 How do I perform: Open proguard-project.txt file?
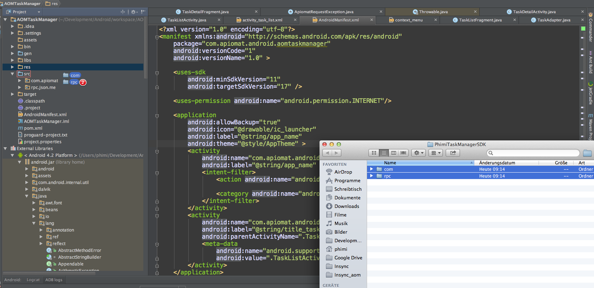point(43,135)
